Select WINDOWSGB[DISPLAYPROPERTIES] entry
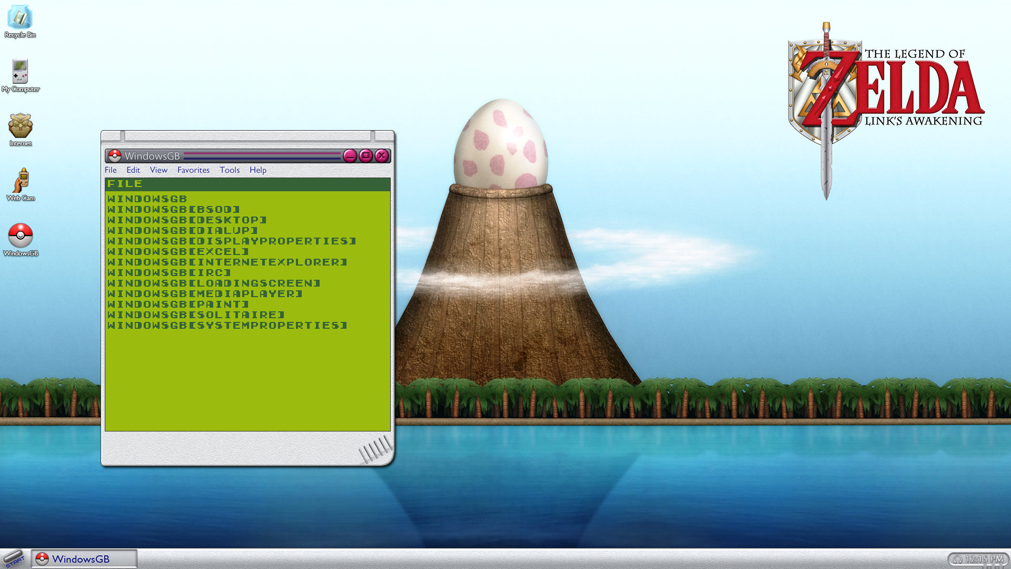 (232, 241)
